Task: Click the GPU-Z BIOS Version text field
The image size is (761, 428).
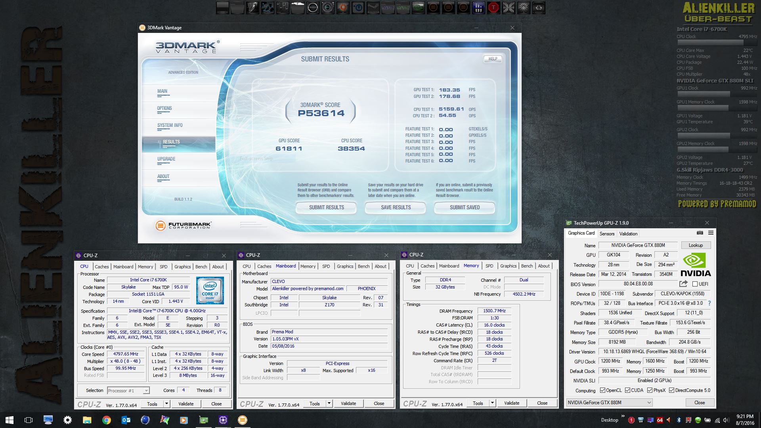Action: (638, 284)
